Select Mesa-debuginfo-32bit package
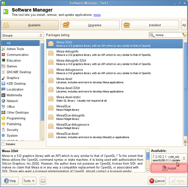Screen dimensions: 188x187 [114, 62]
